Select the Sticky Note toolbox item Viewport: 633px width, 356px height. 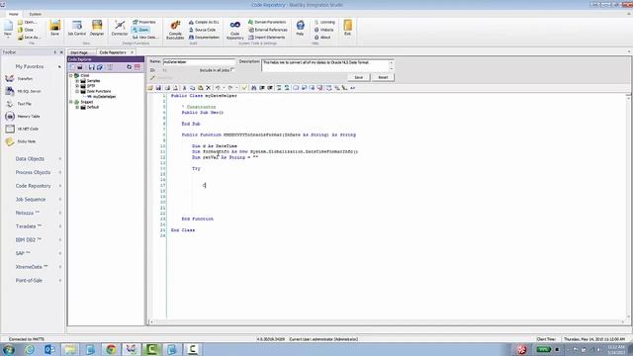(x=21, y=141)
